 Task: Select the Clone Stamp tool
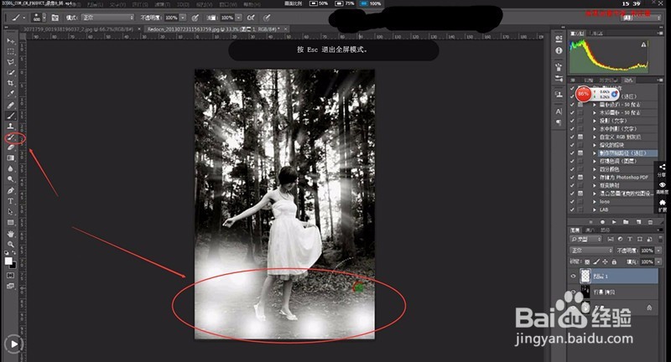11,127
